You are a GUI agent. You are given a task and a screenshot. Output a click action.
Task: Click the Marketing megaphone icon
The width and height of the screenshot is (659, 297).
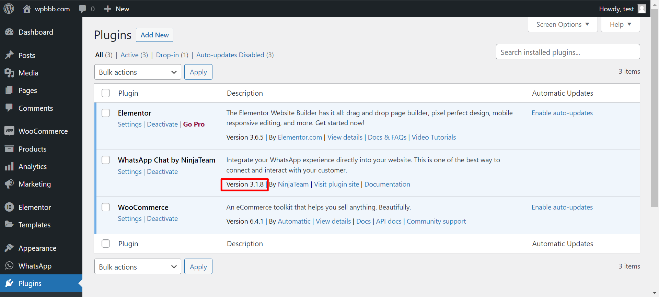[x=9, y=184]
